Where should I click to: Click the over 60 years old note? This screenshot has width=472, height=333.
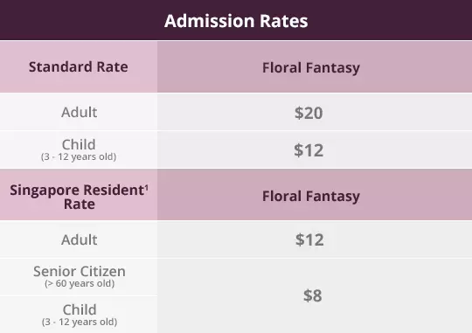(80, 283)
